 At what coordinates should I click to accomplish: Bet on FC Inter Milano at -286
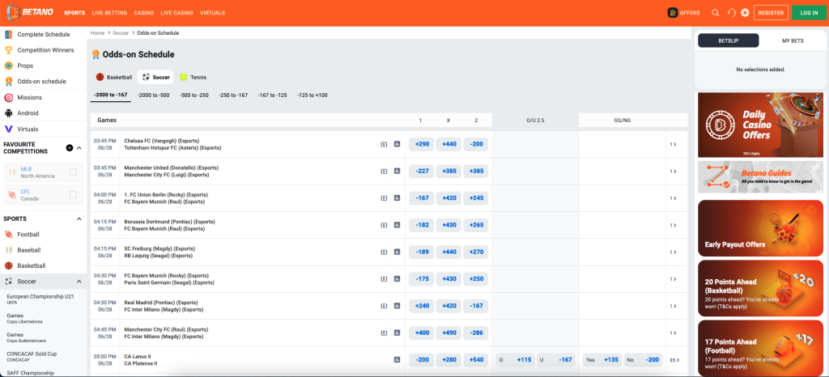(476, 333)
